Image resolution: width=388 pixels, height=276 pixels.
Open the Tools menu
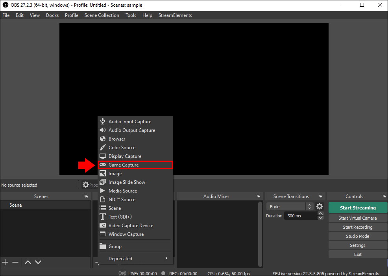131,15
